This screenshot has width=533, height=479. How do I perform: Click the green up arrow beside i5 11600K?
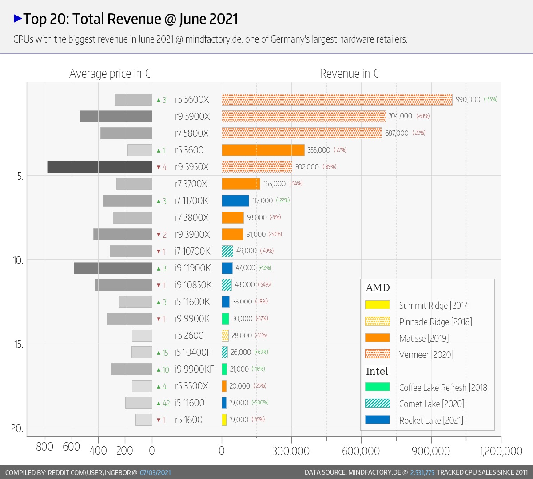click(159, 302)
